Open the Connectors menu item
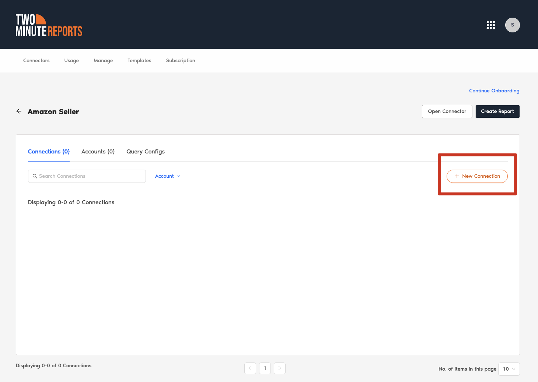 pos(36,61)
